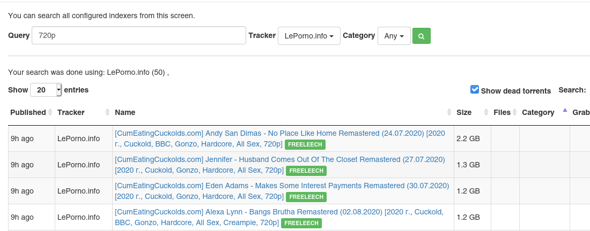
Task: Click FREELEECH badge on Eden Adams row
Action: point(306,197)
